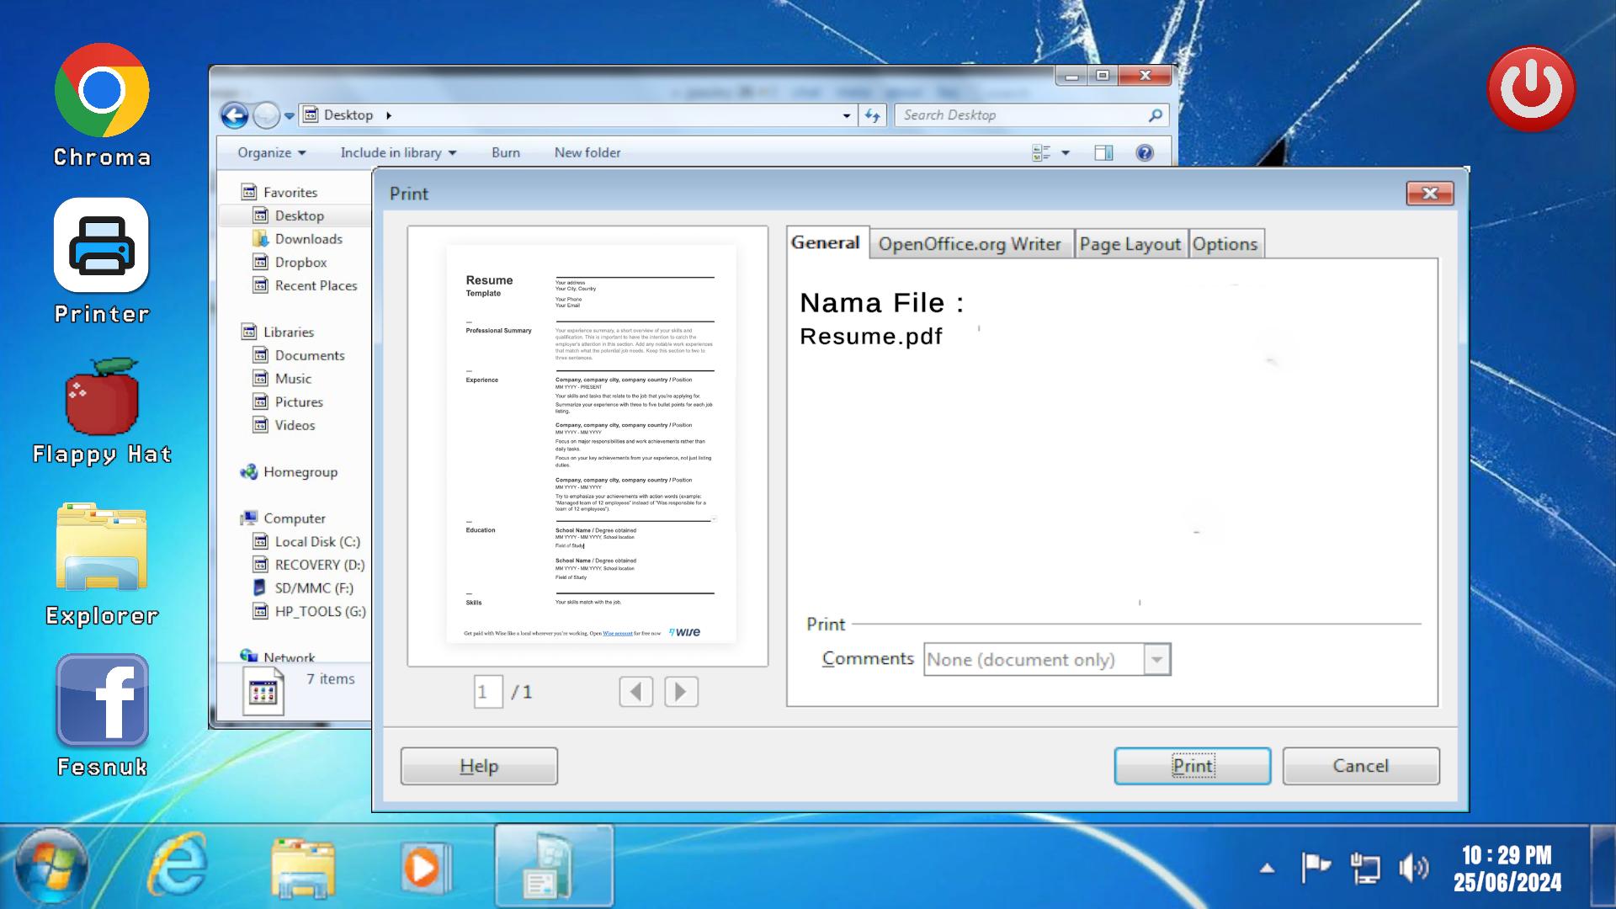Click Burn in Explorer toolbar
Image resolution: width=1616 pixels, height=909 pixels.
click(x=506, y=152)
